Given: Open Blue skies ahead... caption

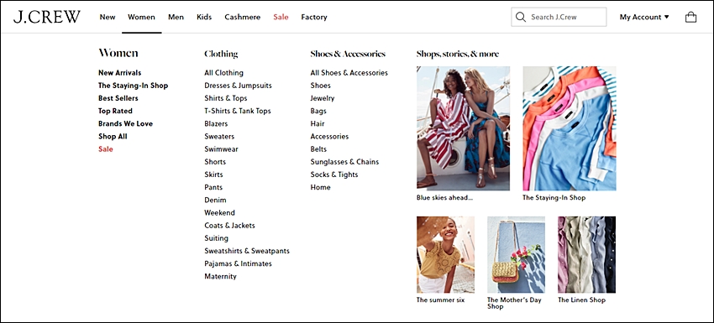Looking at the screenshot, I should pos(445,198).
